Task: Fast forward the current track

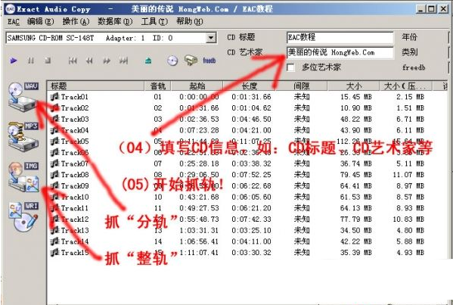Action: coord(107,61)
